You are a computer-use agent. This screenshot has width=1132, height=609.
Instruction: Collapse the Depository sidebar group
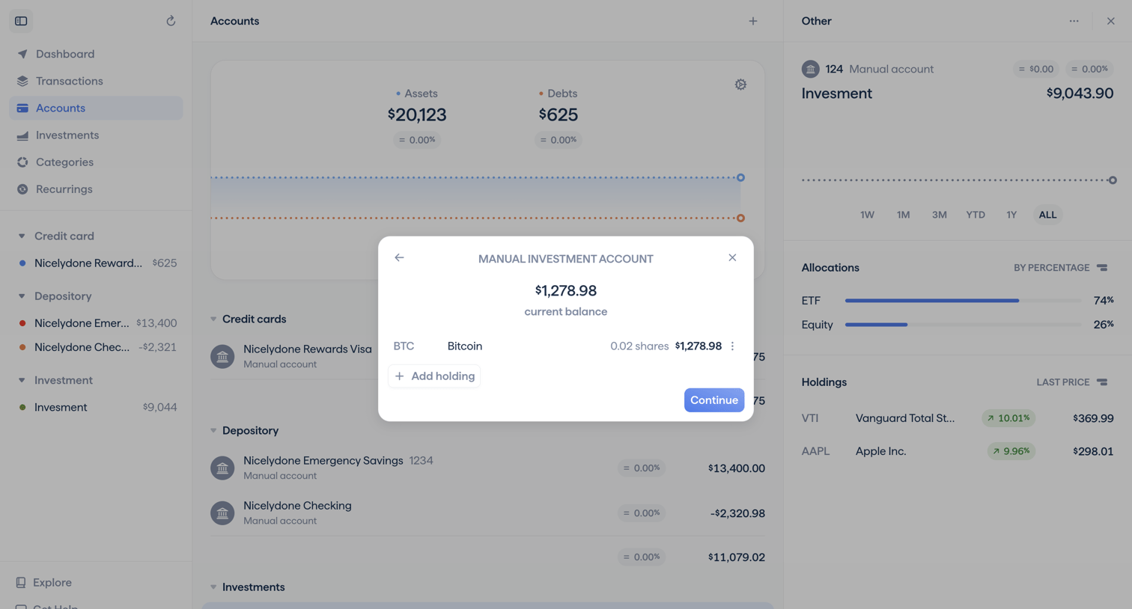pos(22,296)
